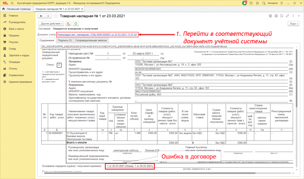
Task: Click the back navigation arrow button
Action: coord(41,16)
